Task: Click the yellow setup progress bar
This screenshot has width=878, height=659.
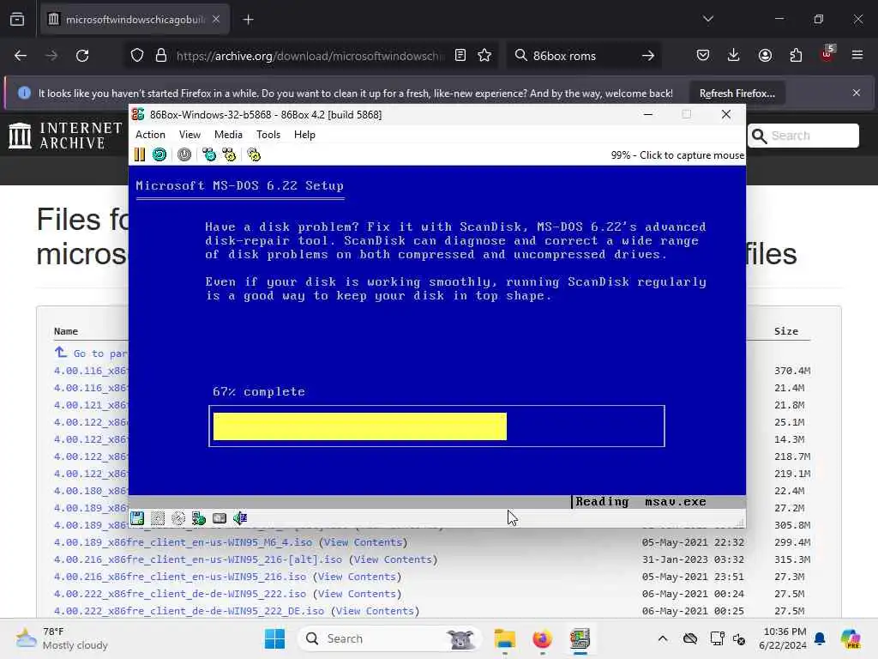Action: tap(360, 426)
